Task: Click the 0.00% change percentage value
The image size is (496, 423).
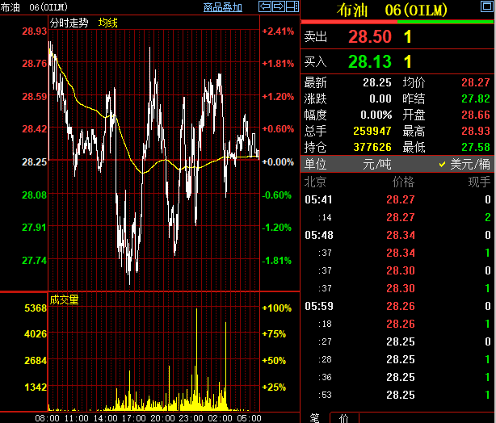Action: click(376, 115)
